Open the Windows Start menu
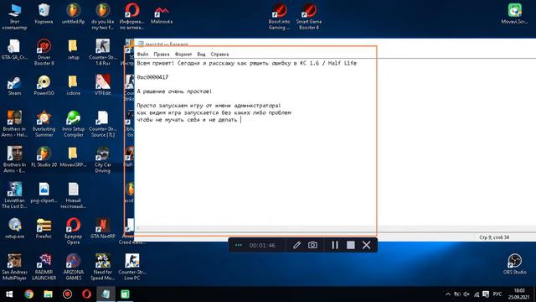 (9, 294)
